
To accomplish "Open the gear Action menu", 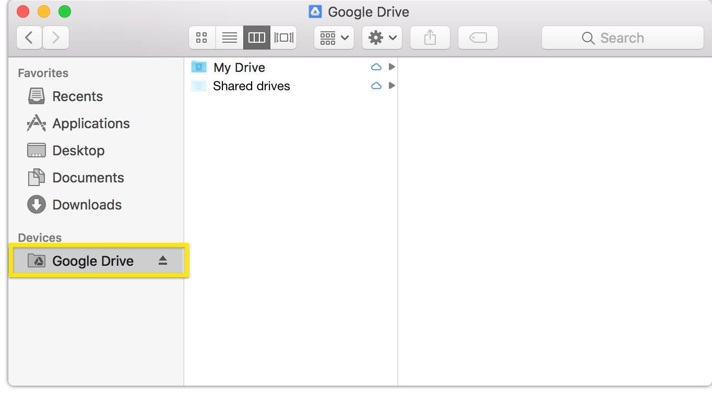I will (x=382, y=38).
